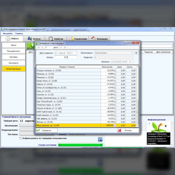The height and width of the screenshot is (175, 175).
Task: Go to first record in navigator
Action: tap(38, 47)
